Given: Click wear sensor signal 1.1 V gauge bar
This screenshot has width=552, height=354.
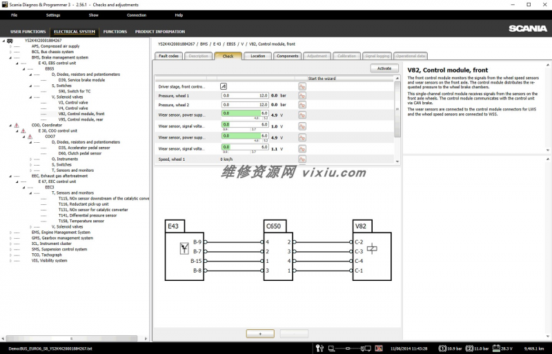Looking at the screenshot, I should [245, 147].
